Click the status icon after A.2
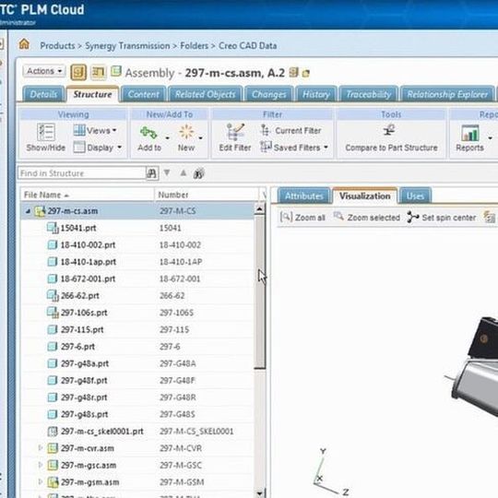 293,73
